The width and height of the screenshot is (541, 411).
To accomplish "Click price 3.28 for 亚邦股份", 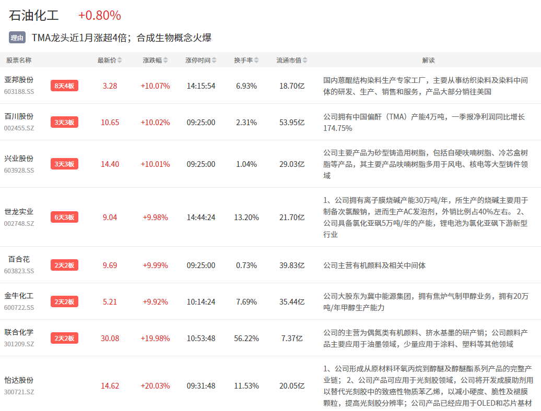I will pos(110,86).
